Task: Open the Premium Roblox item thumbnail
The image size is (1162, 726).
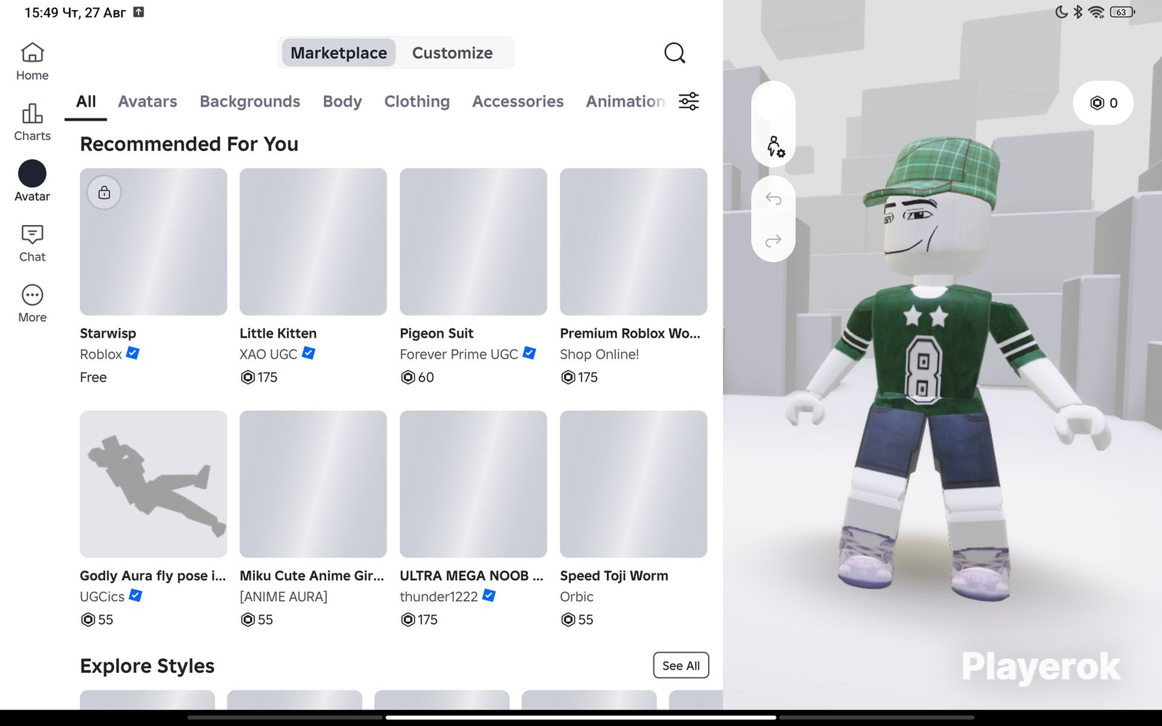Action: (633, 242)
